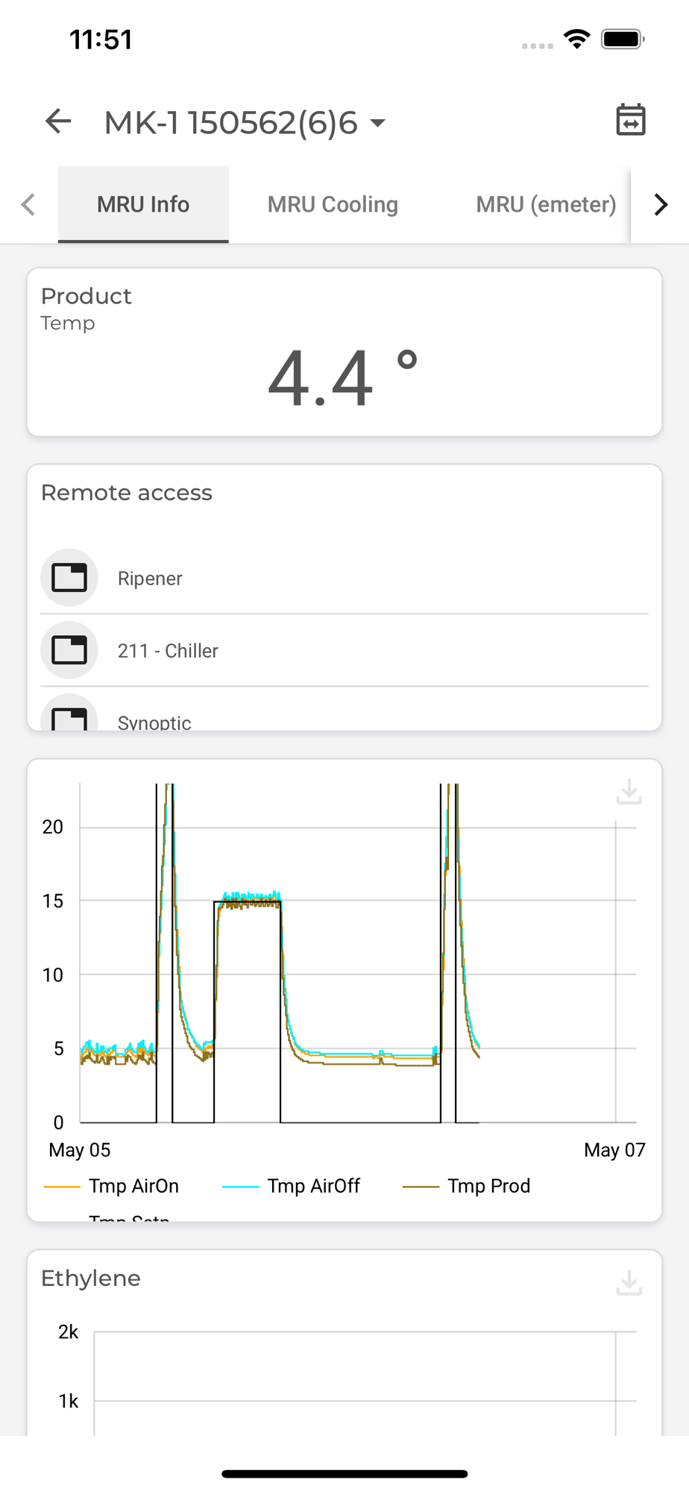The height and width of the screenshot is (1491, 689).
Task: Click the 15 degree plateau on temperature chart
Action: tap(248, 900)
